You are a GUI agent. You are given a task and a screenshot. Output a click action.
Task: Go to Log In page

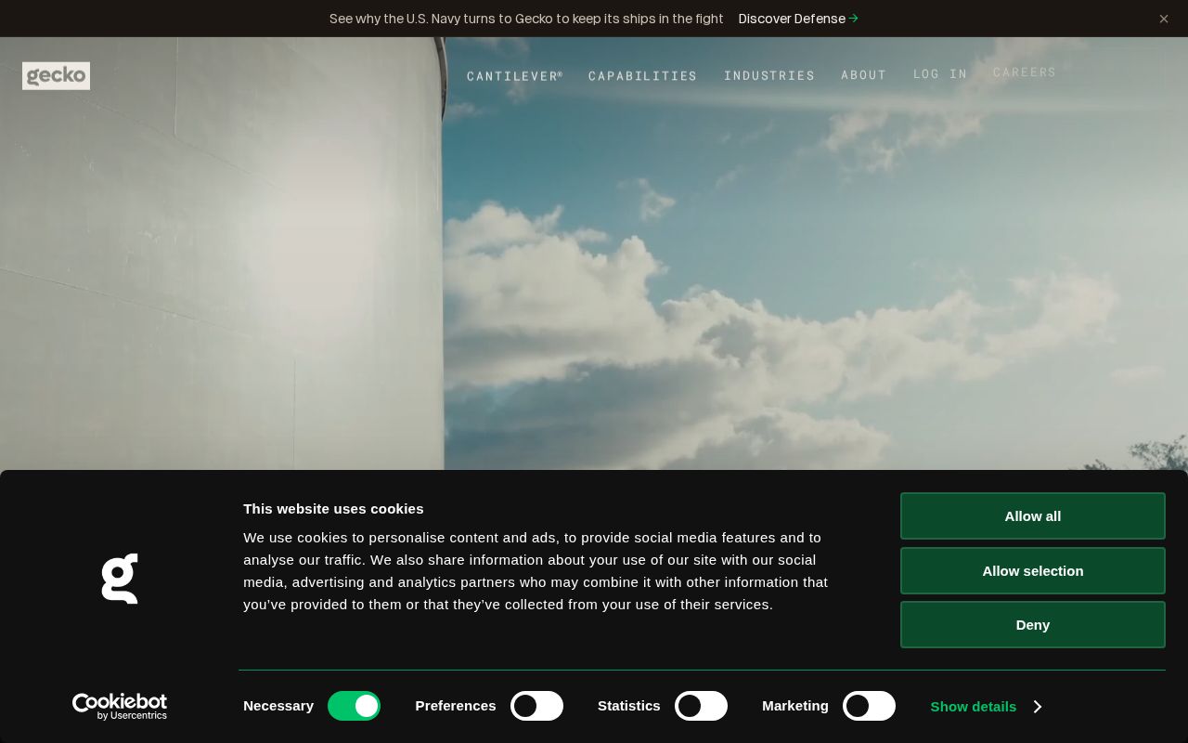tap(940, 74)
